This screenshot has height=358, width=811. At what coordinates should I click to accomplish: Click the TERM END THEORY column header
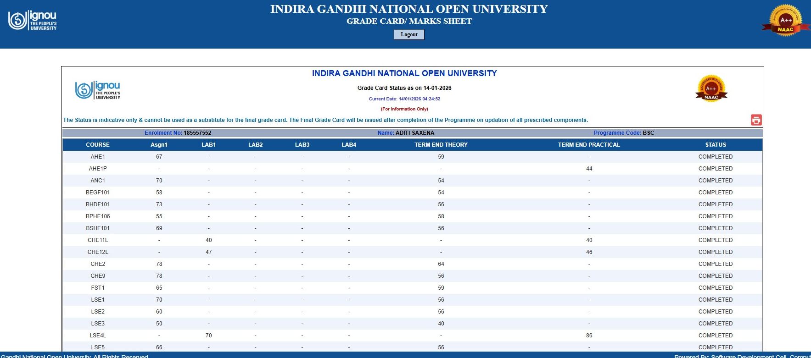coord(441,145)
